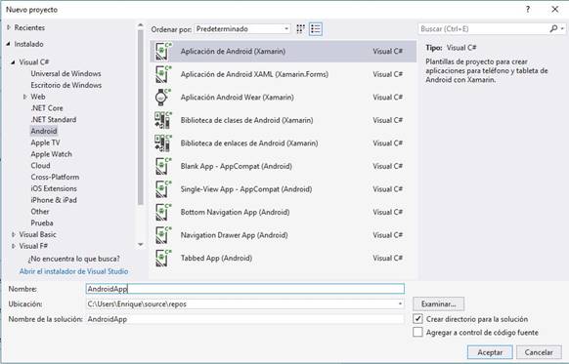569x364 pixels.
Task: Click the Single-View App - AppCompat icon
Action: point(163,189)
